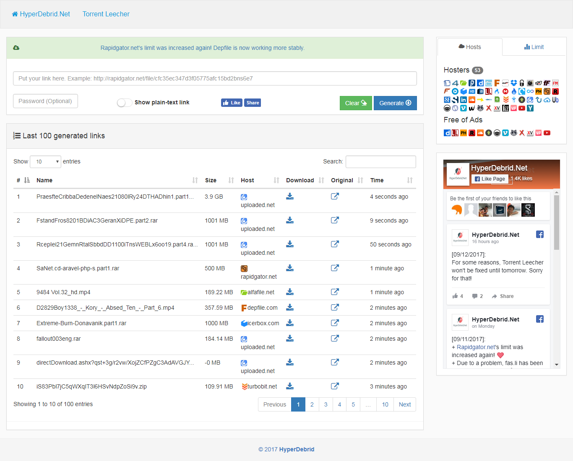The image size is (573, 461).
Task: Download the fallout003eng.rar file
Action: click(290, 338)
